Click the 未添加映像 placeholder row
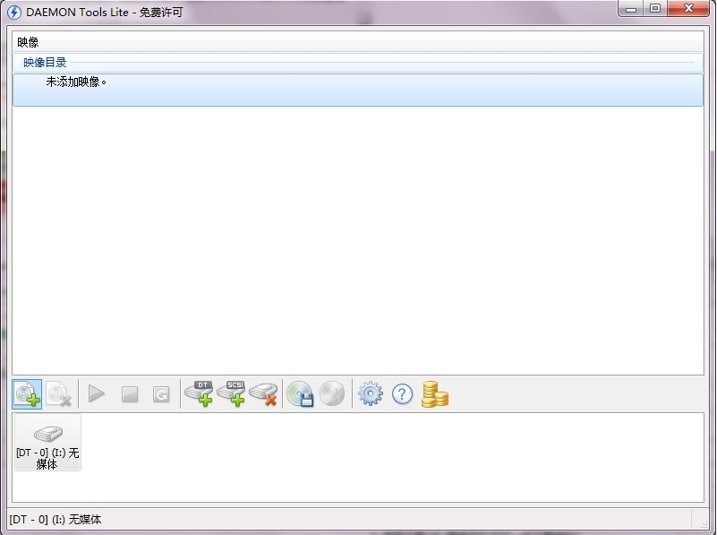Viewport: 717px width, 535px height. (x=357, y=90)
